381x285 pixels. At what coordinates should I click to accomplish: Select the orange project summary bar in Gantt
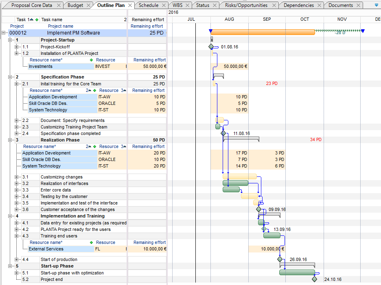click(x=263, y=32)
